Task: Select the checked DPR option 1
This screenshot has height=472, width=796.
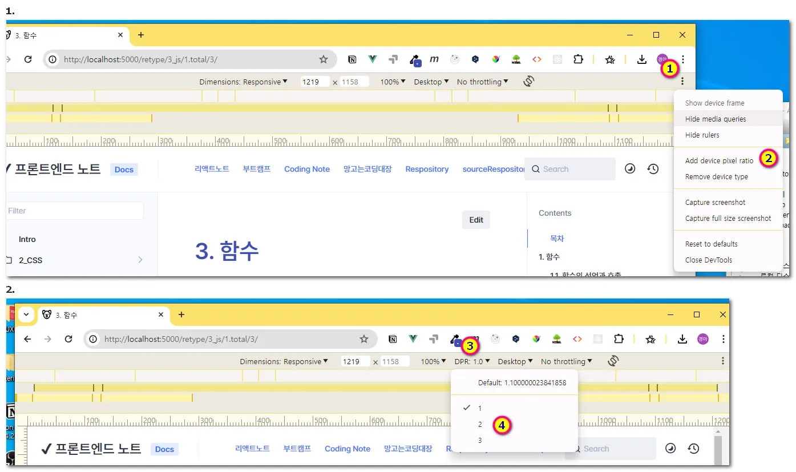Action: tap(480, 408)
